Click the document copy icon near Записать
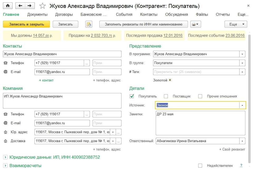The width and height of the screenshot is (253, 171). pos(89,24)
